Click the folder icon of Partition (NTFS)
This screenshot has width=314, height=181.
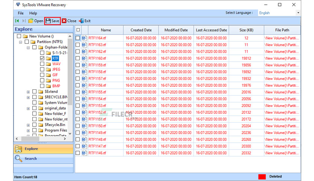point(33,42)
